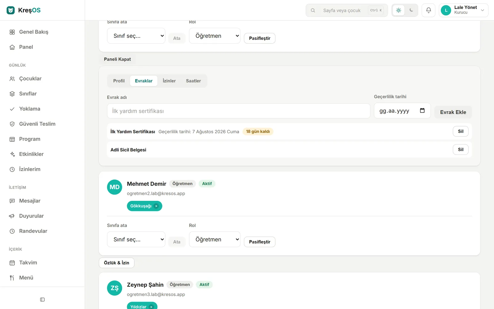Collapse the sidebar with the panel icon
The image size is (494, 309).
(42, 300)
